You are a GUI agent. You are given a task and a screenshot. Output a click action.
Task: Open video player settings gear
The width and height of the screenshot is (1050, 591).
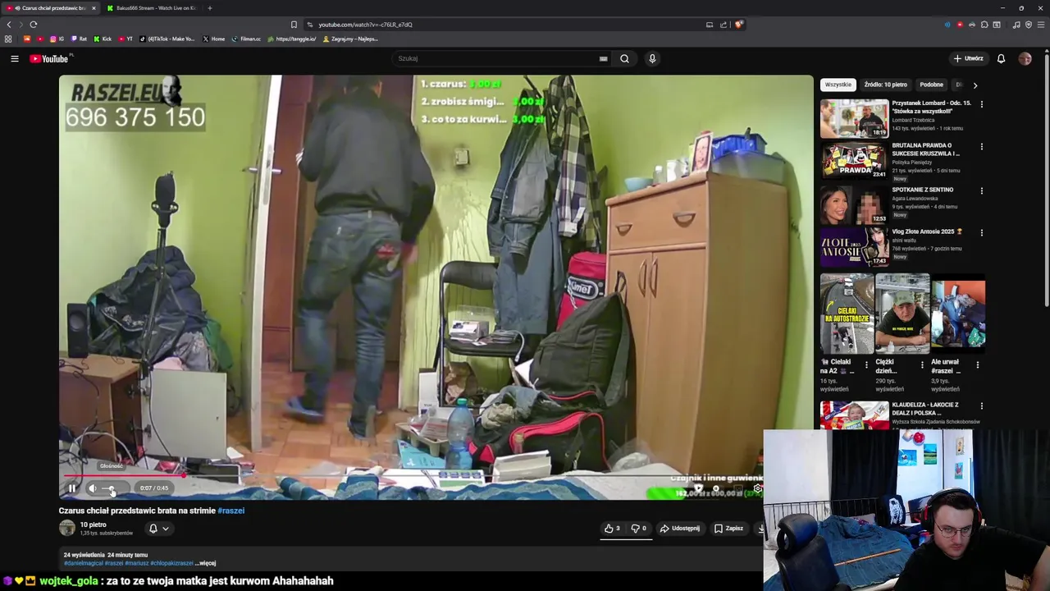coord(756,488)
